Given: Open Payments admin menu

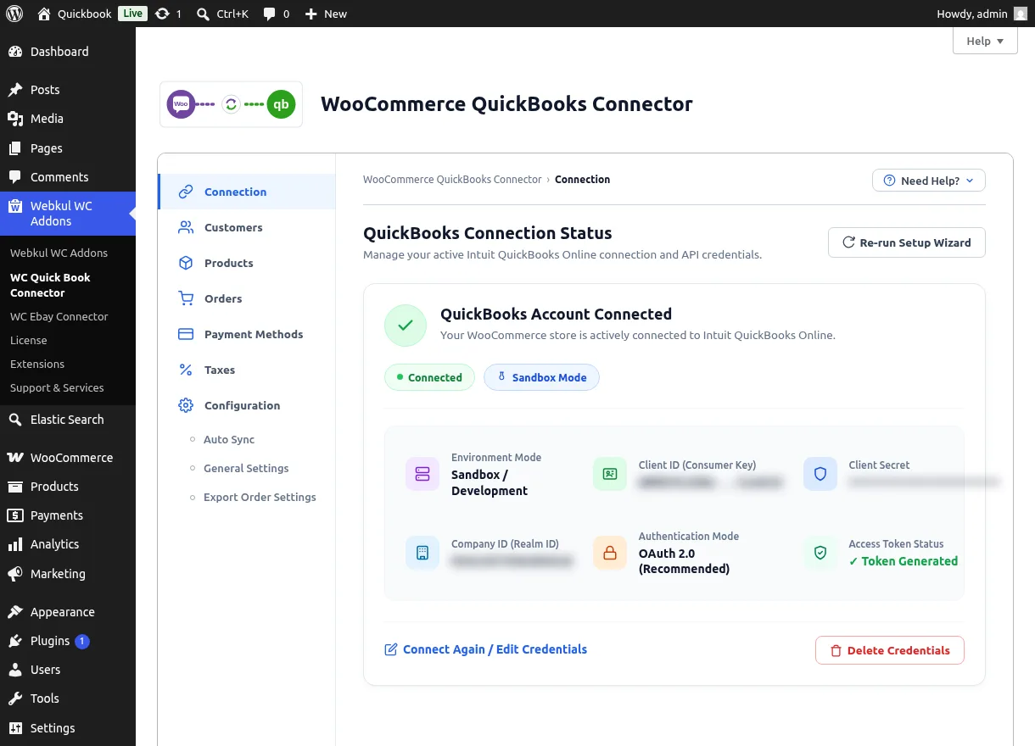Looking at the screenshot, I should click(68, 515).
